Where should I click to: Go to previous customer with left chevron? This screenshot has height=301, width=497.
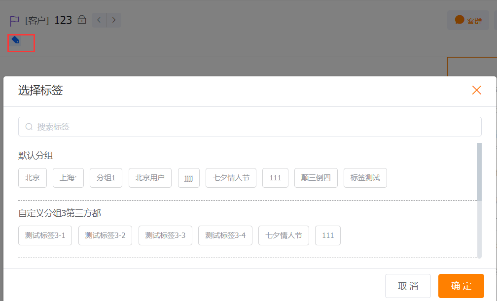click(99, 20)
